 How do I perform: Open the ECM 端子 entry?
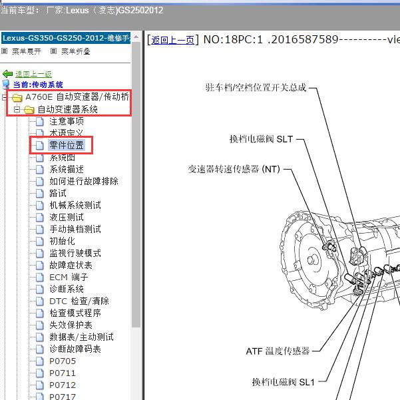[x=69, y=278]
